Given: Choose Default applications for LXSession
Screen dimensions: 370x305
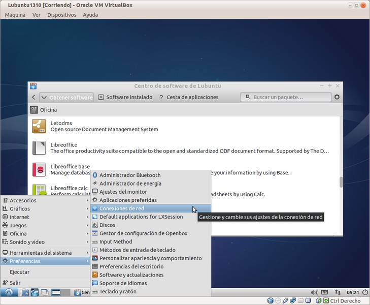Looking at the screenshot, I should pos(151,217).
